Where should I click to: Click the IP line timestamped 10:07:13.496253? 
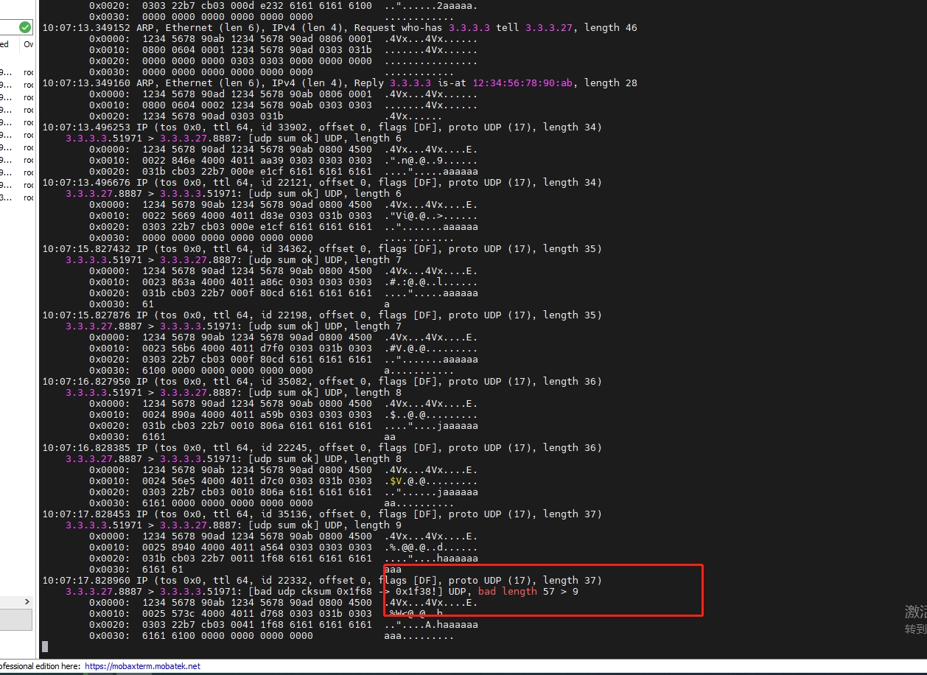click(322, 127)
